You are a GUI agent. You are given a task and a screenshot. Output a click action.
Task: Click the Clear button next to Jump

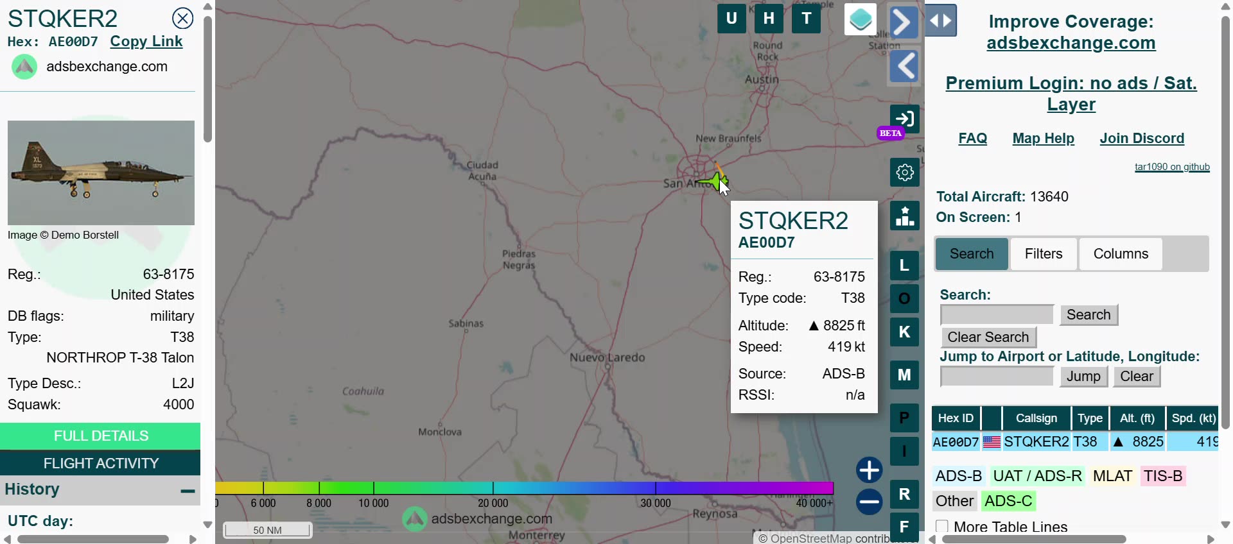click(1137, 377)
